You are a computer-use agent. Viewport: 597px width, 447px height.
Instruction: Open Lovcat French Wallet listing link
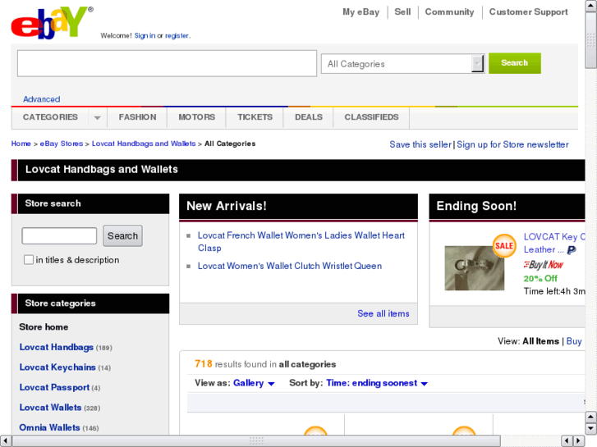click(x=301, y=242)
